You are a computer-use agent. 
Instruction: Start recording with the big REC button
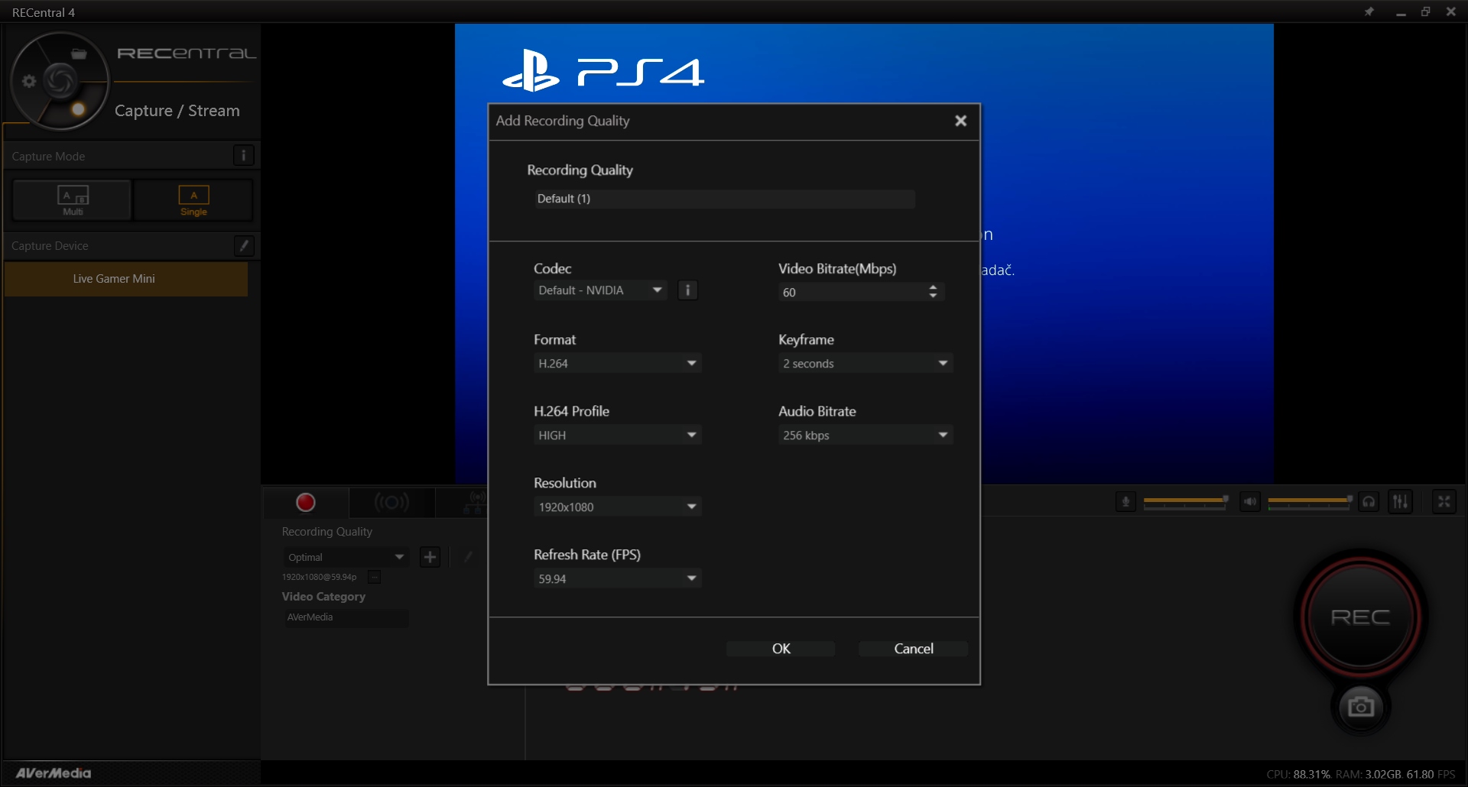1360,617
